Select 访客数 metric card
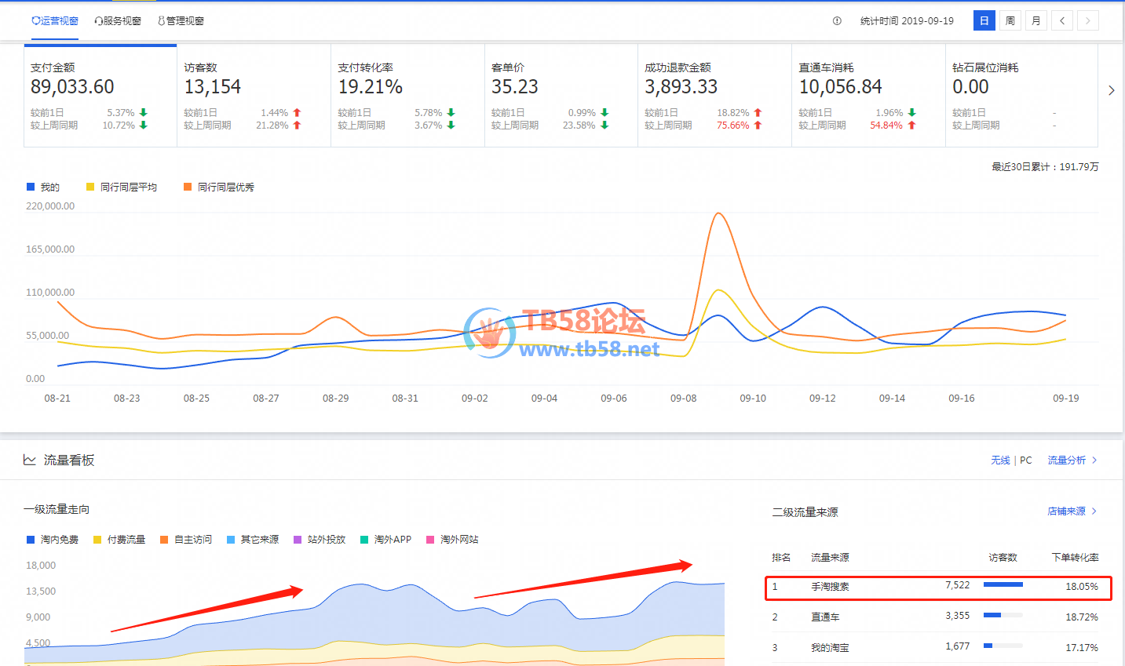 (254, 96)
